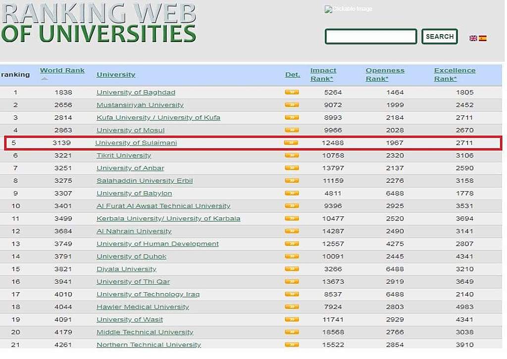Open details icon for University of Sulaimani
The width and height of the screenshot is (507, 359).
point(291,143)
